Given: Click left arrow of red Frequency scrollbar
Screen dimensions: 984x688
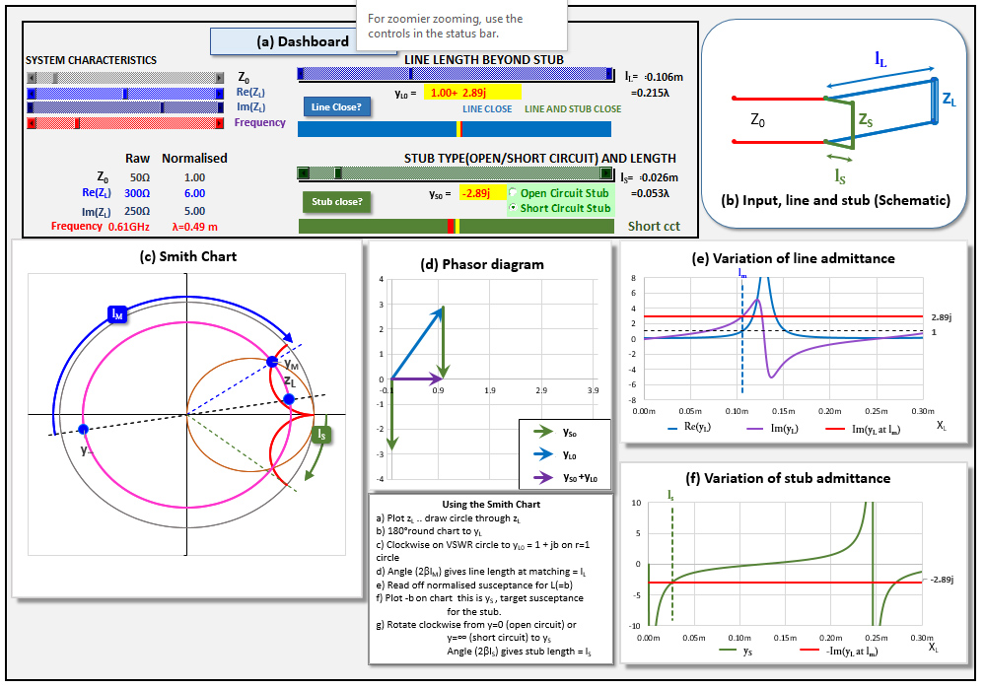Looking at the screenshot, I should (31, 123).
